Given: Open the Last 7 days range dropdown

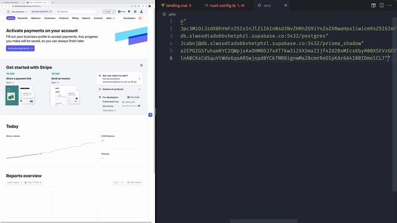Looking at the screenshot, I should click(x=14, y=182).
